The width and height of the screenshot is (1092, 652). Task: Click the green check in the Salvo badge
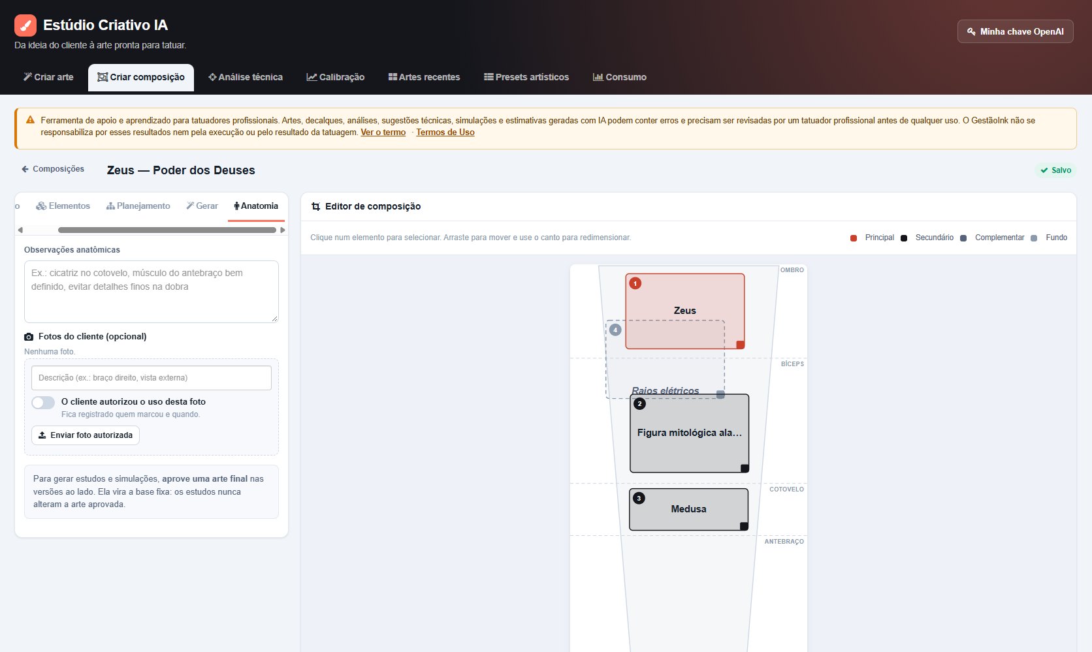1044,170
